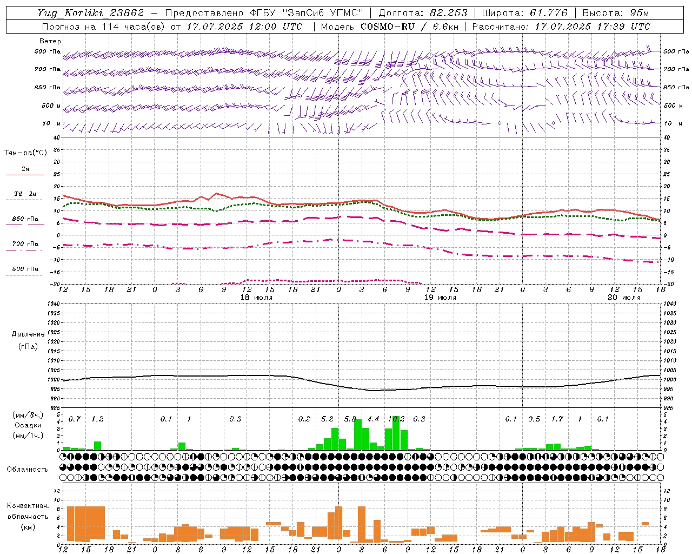The height and width of the screenshot is (554, 692).
Task: Click the 'Высота: 95м' header text
Action: tap(615, 13)
